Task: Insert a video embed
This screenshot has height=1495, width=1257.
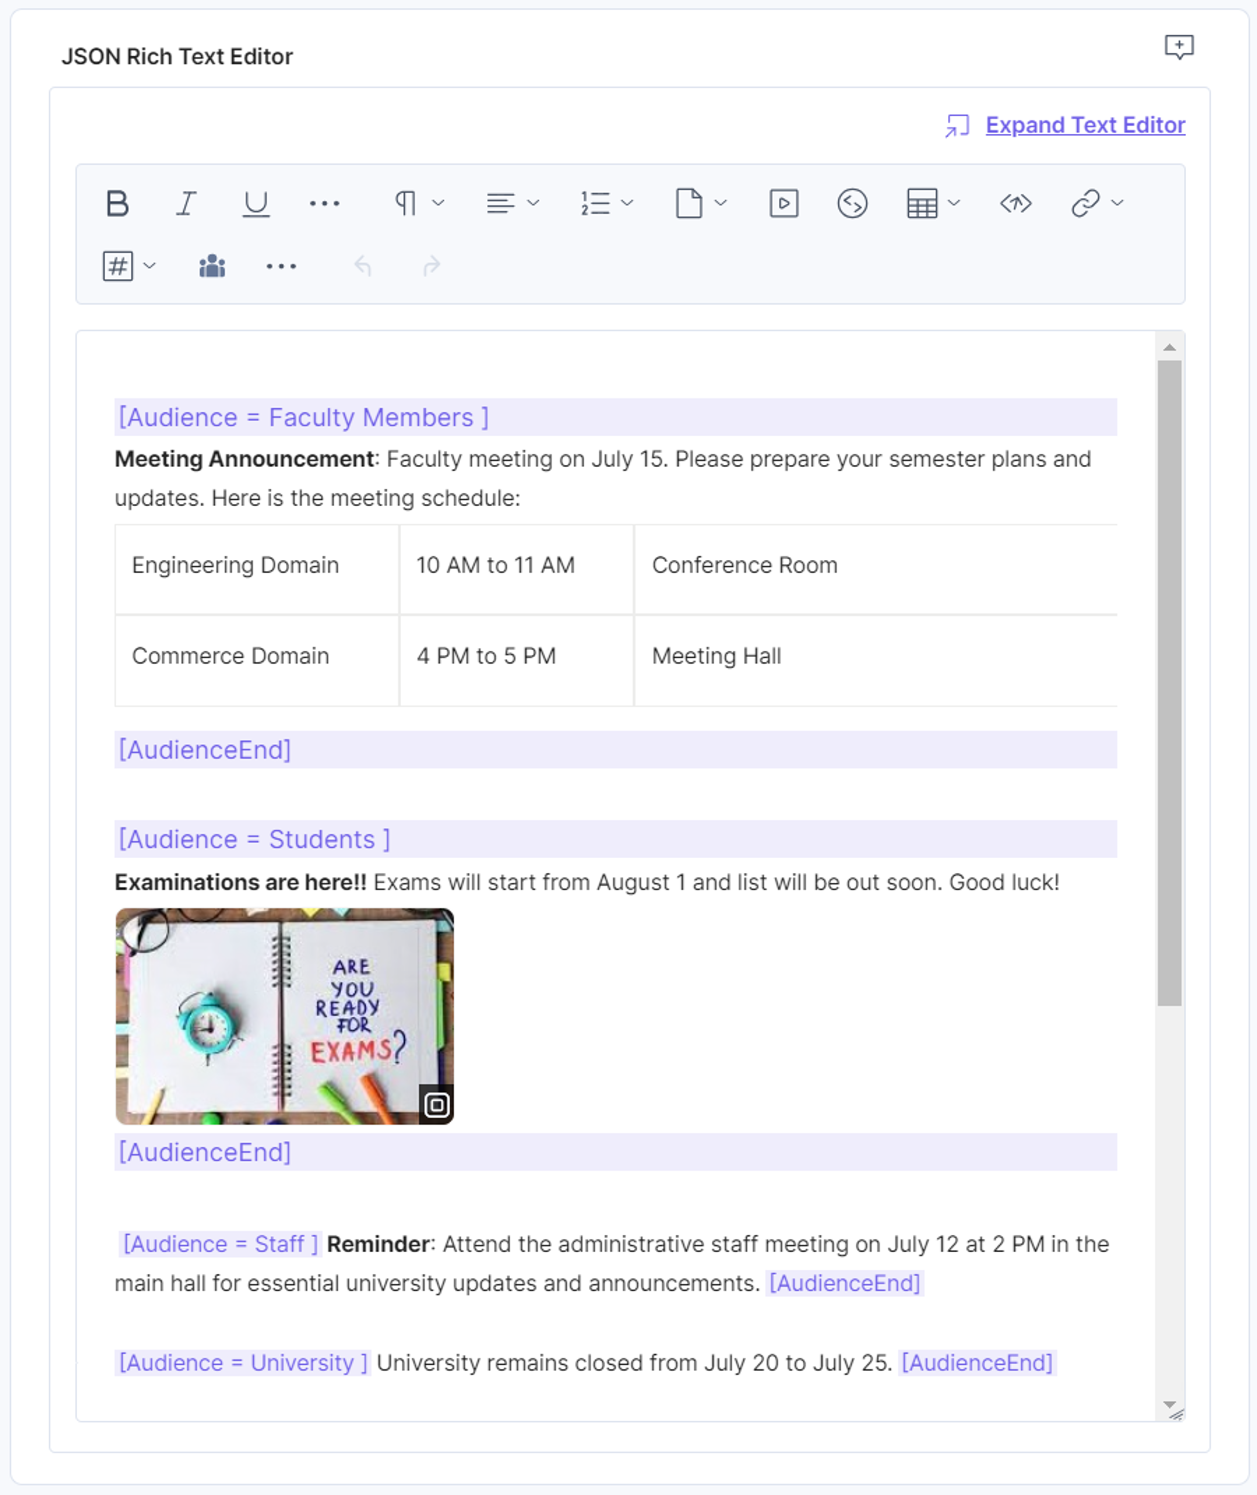Action: click(784, 203)
